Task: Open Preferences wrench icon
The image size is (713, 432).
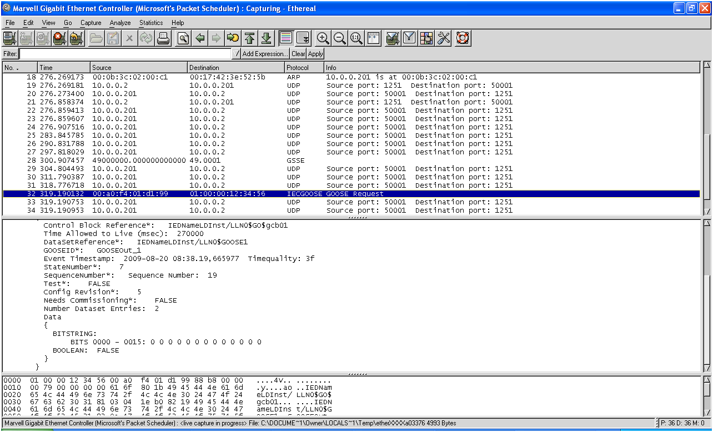Action: pyautogui.click(x=444, y=38)
